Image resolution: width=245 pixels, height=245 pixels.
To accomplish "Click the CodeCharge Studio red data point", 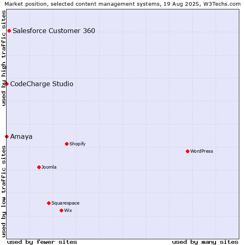I will click(7, 84).
